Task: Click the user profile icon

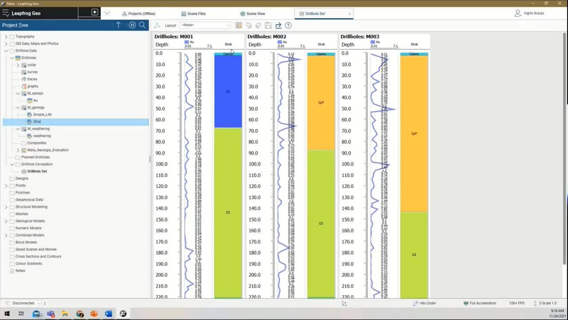Action: tap(518, 13)
